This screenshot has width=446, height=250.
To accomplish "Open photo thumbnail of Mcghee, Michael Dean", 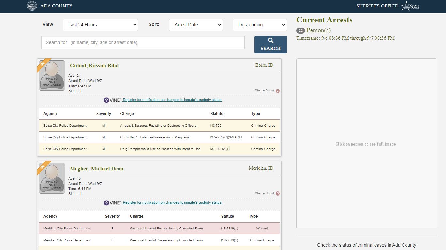I will (x=52, y=178).
